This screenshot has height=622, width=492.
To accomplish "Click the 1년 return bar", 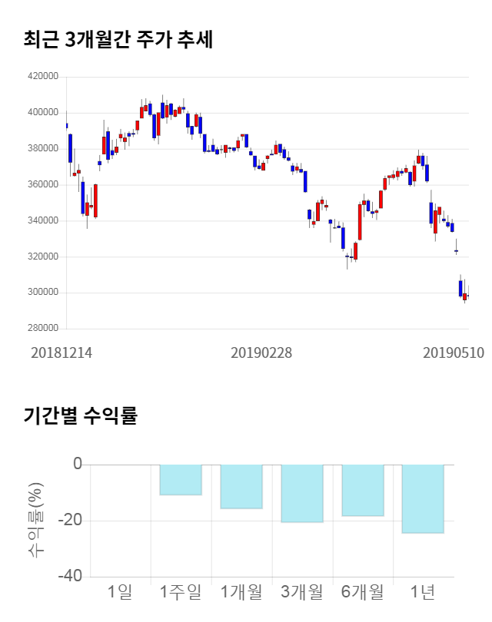I will pyautogui.click(x=423, y=499).
